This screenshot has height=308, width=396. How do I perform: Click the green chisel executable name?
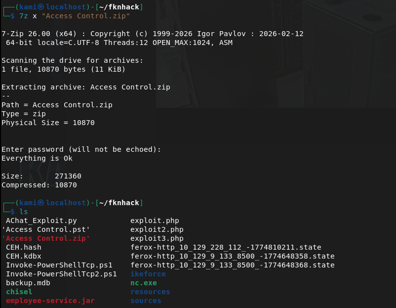coord(19,292)
